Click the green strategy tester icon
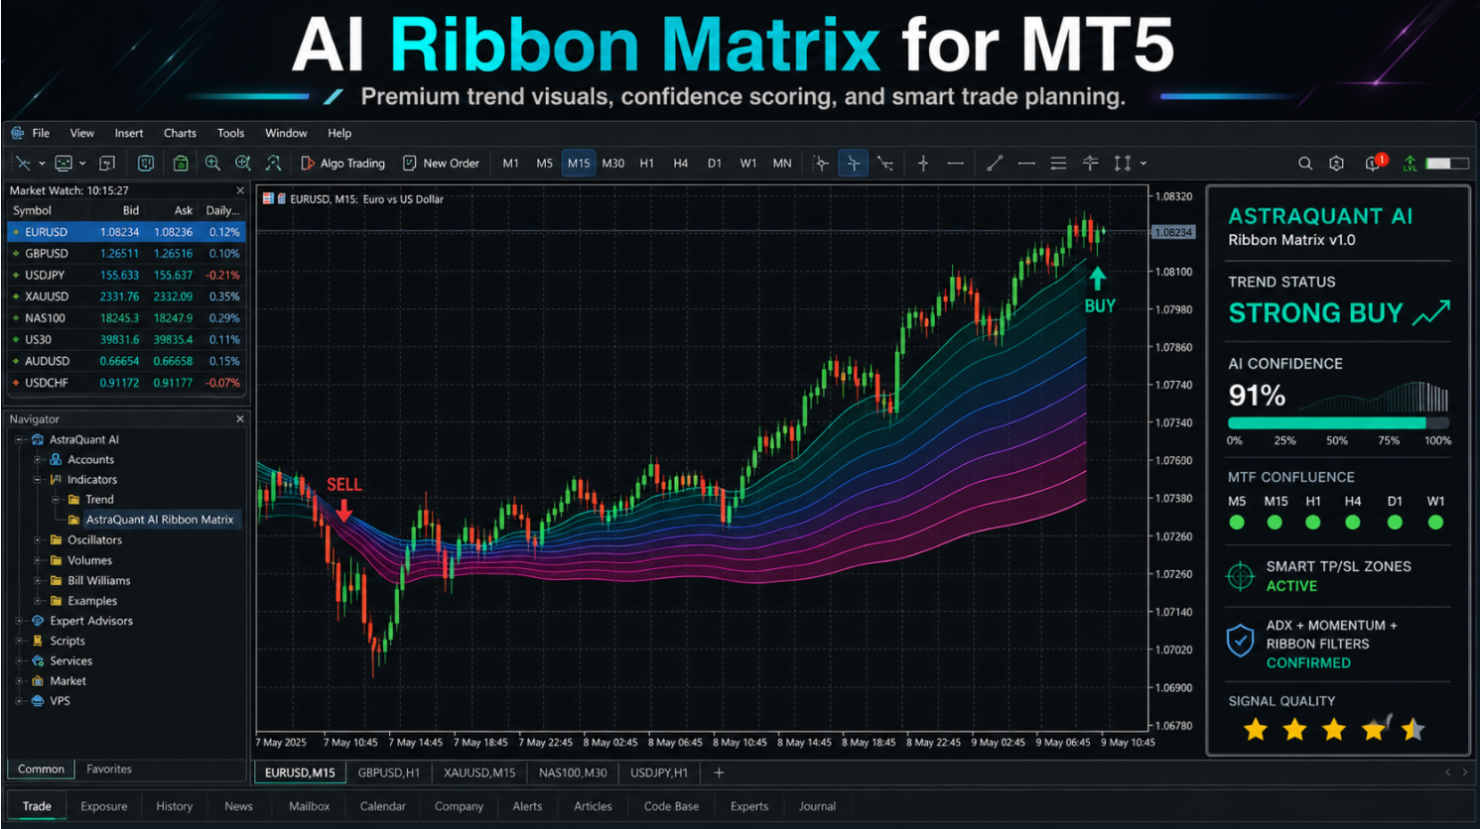Screen dimensions: 1480x829 pyautogui.click(x=181, y=164)
